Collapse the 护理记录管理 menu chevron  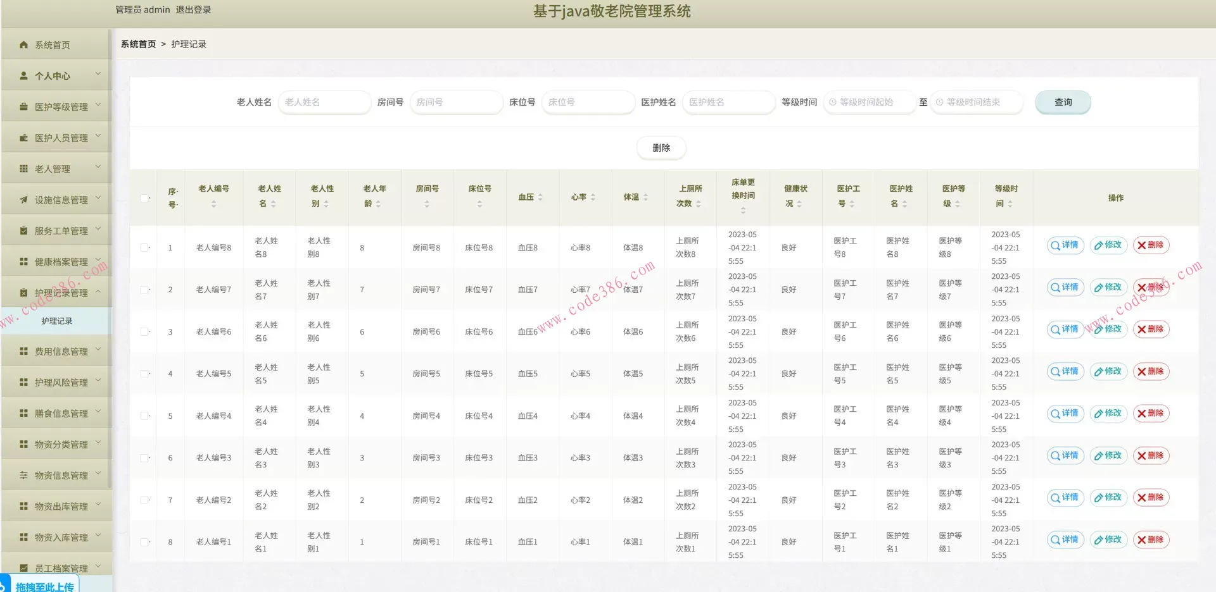point(98,292)
